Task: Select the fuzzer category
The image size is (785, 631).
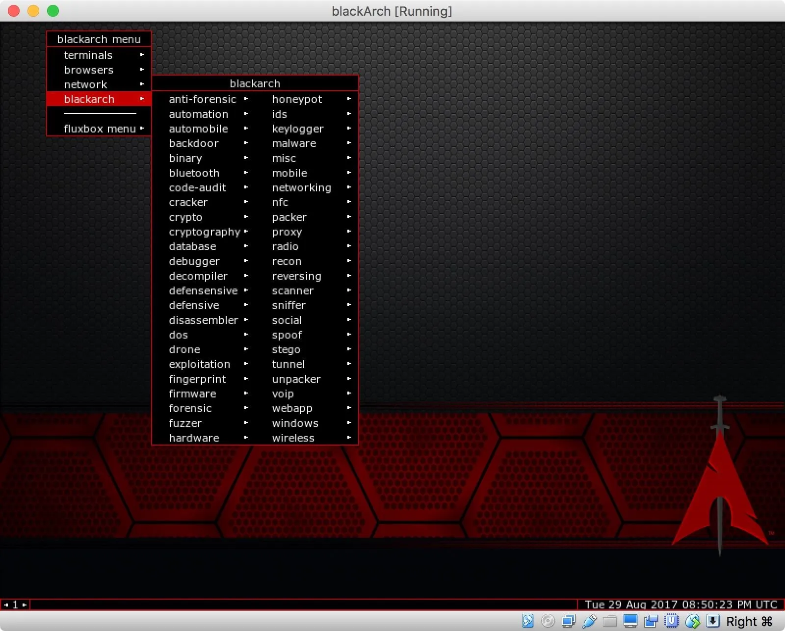Action: tap(204, 423)
